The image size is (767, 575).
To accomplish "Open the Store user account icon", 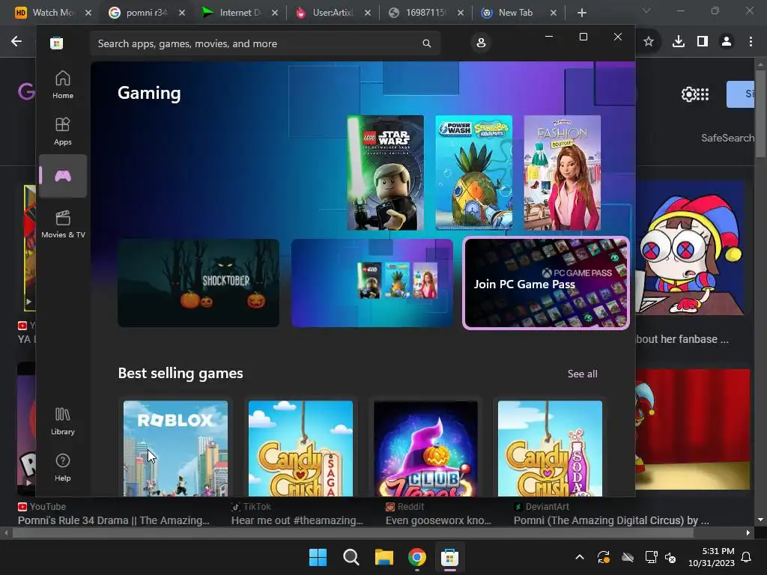I will [481, 43].
